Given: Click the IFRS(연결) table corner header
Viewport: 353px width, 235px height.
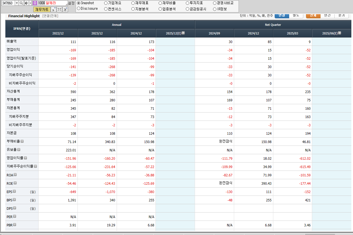Looking at the screenshot, I should coord(22,29).
